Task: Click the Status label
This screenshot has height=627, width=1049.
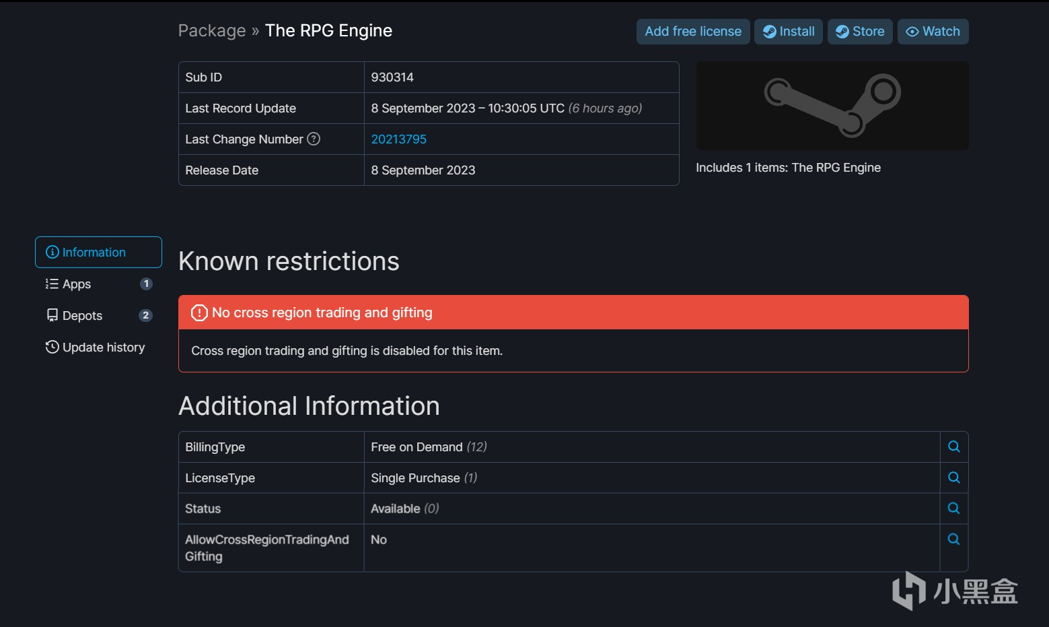Action: [x=203, y=509]
